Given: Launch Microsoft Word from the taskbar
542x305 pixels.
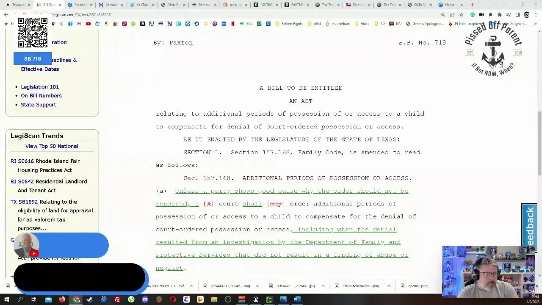Looking at the screenshot, I should (297, 299).
